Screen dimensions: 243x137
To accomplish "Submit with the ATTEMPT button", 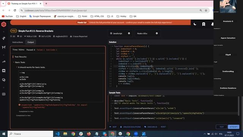I will [234, 127].
